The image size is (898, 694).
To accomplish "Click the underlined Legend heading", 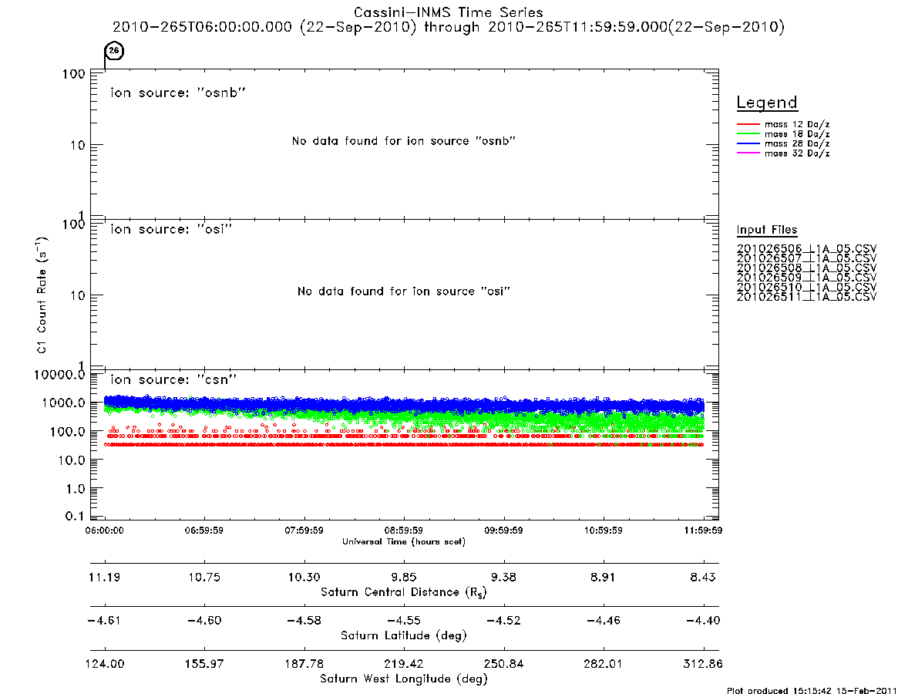I will [x=767, y=103].
